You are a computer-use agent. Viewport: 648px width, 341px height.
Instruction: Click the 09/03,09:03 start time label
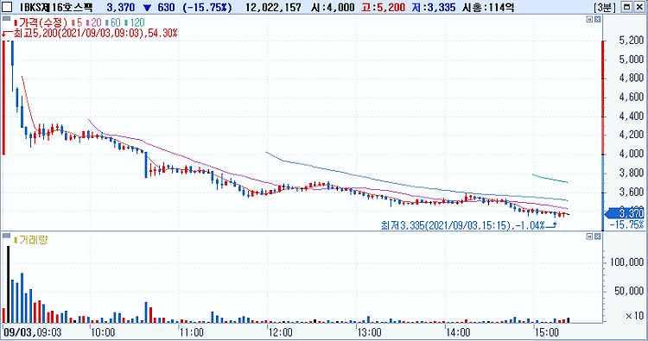[x=32, y=332]
